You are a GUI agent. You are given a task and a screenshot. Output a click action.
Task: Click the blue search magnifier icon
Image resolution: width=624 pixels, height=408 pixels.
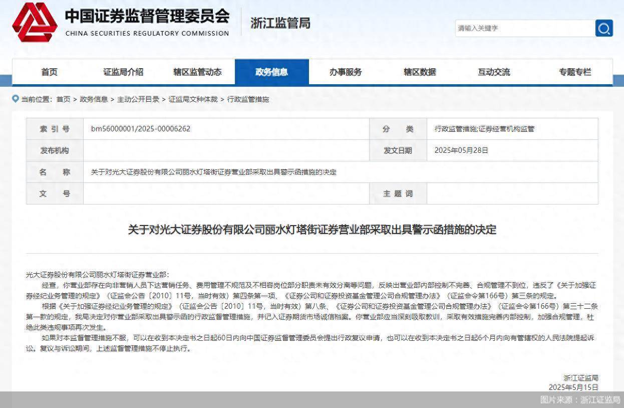[604, 28]
